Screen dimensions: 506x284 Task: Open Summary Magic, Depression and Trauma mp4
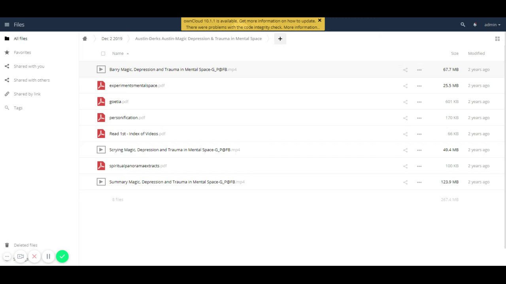(177, 182)
